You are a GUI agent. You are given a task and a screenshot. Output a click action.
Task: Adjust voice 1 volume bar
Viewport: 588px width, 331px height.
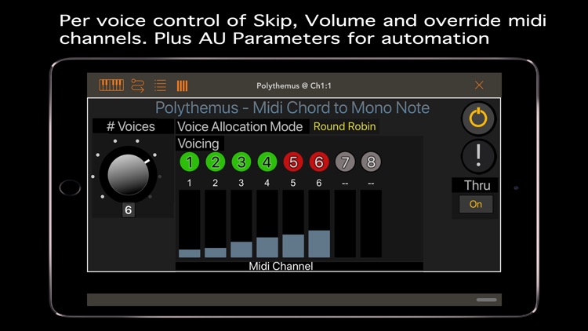(190, 224)
